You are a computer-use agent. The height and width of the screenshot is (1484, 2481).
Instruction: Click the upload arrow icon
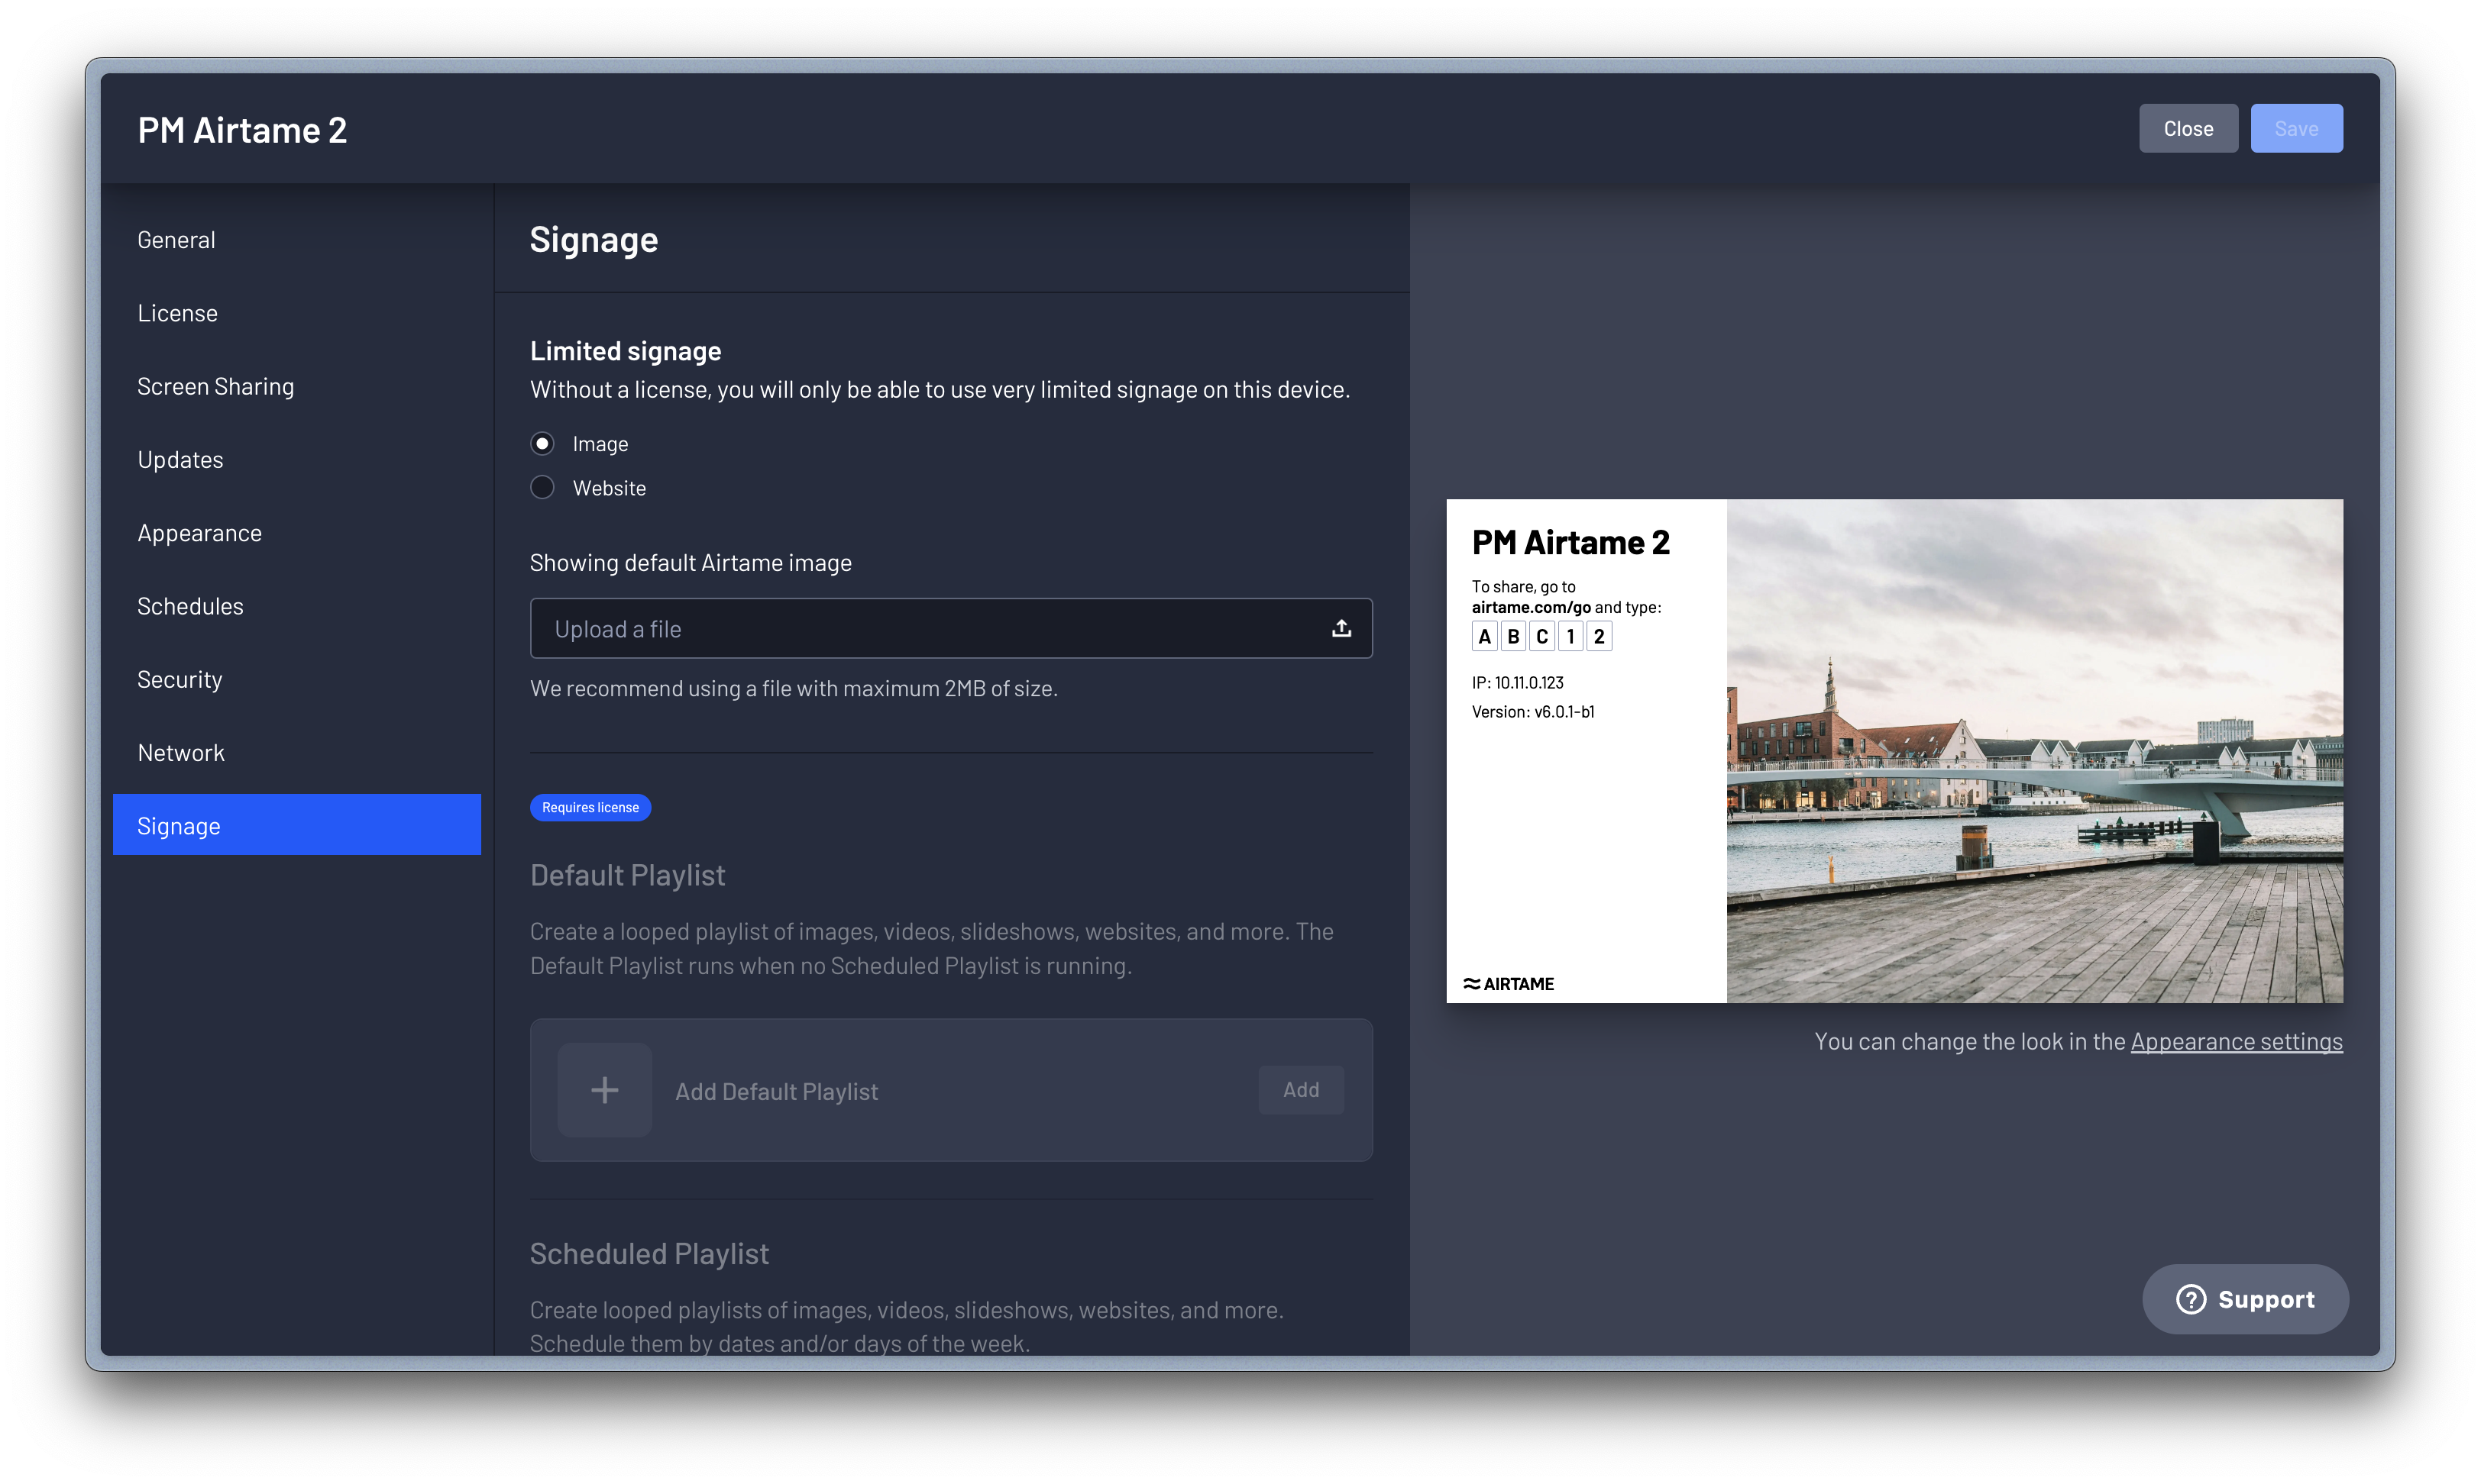[1341, 628]
